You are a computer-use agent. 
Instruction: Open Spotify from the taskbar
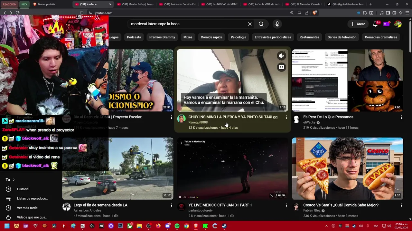pos(177,226)
